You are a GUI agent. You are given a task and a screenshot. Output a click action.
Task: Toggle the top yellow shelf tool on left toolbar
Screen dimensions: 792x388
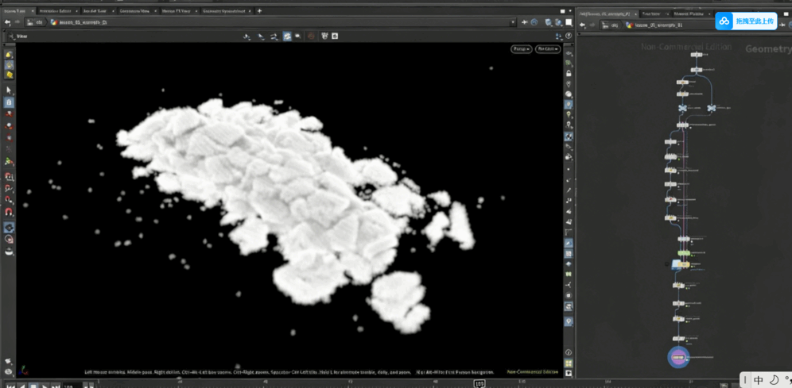tap(9, 56)
